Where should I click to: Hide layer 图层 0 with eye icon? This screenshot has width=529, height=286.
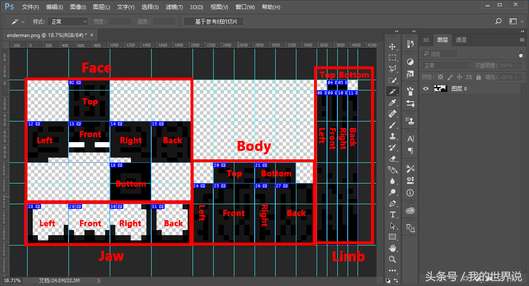point(426,88)
